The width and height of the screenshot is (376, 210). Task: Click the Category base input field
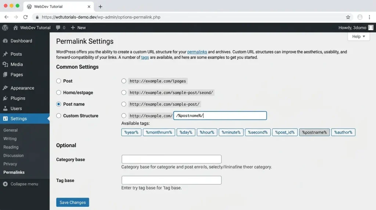coord(171,159)
